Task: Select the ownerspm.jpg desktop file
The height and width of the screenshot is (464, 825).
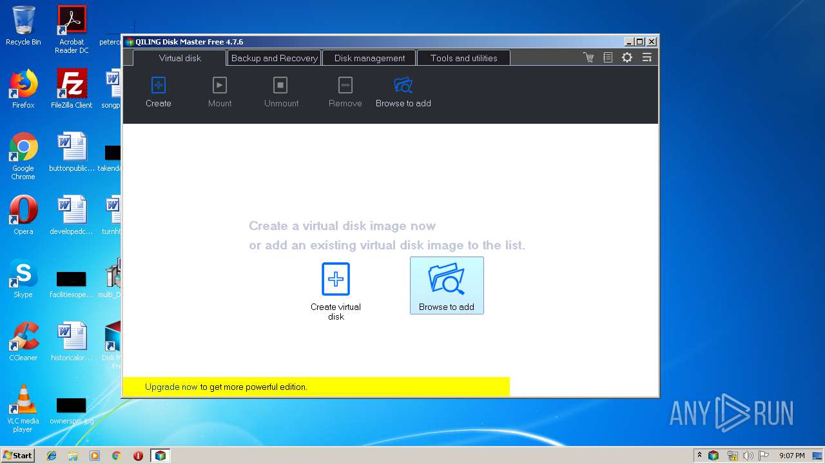Action: point(72,411)
